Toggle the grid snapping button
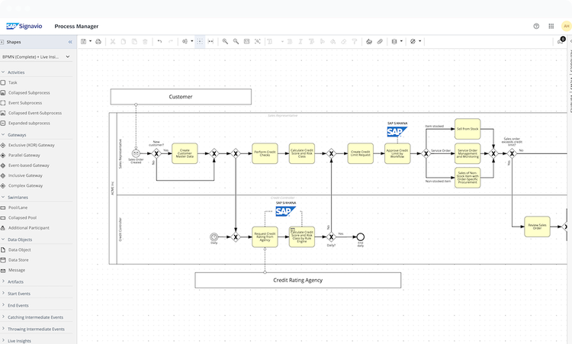Viewport: 572px width, 344px height. pyautogui.click(x=200, y=42)
